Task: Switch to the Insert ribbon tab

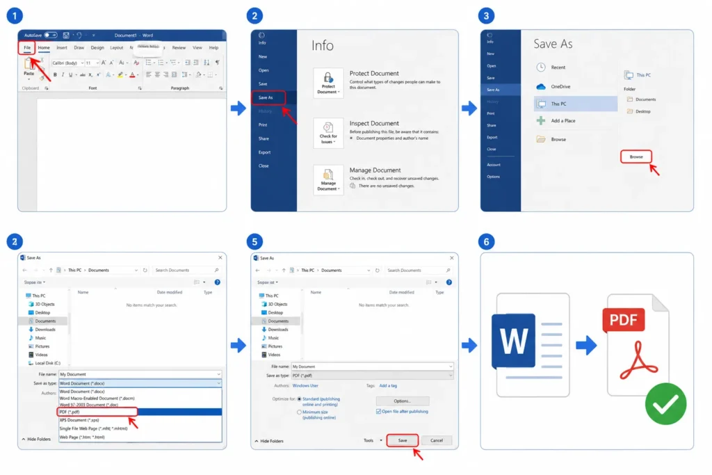Action: point(62,48)
